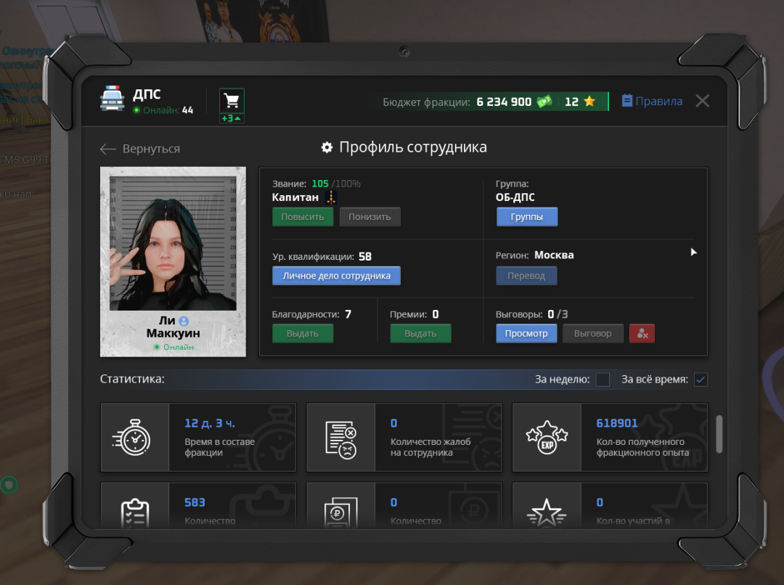Click the stopwatch time-in-faction icon
Viewport: 784px width, 585px height.
[x=132, y=438]
